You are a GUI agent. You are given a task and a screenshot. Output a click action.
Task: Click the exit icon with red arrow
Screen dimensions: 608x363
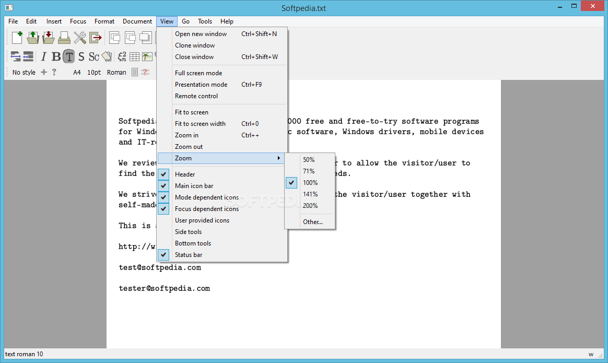pyautogui.click(x=96, y=37)
